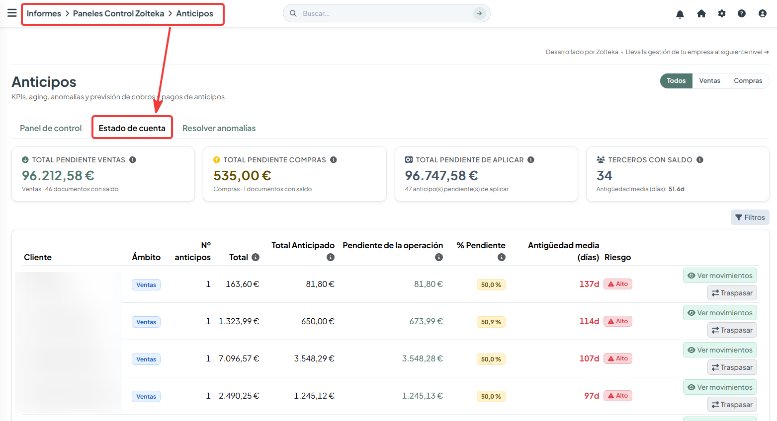The width and height of the screenshot is (777, 421).
Task: Switch to Resolver anomalías tab
Action: (x=219, y=128)
